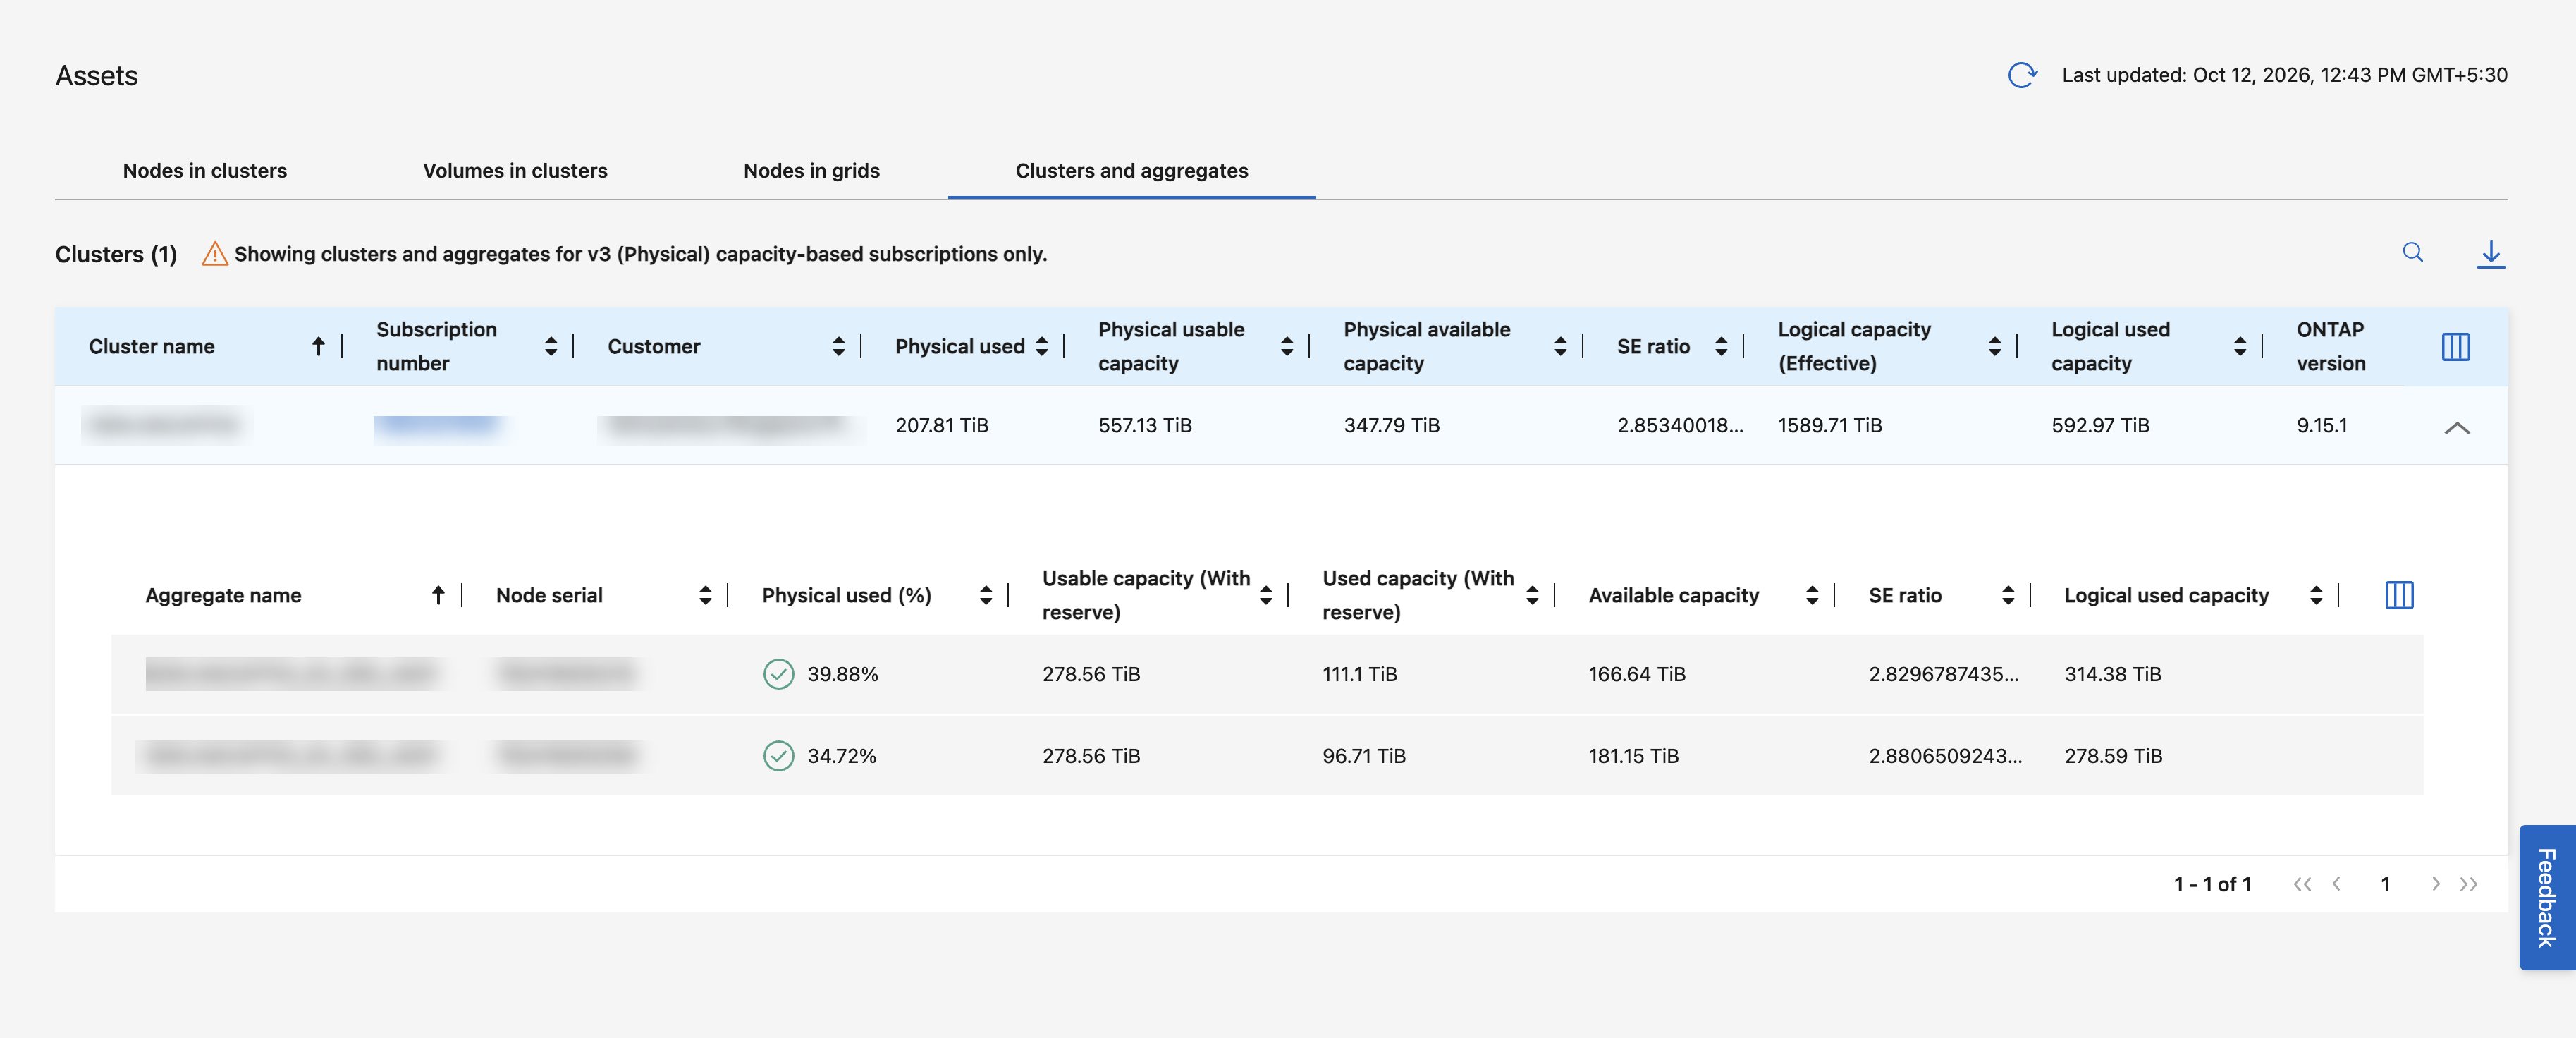Click the refresh icon beside Last updated

tap(2022, 75)
